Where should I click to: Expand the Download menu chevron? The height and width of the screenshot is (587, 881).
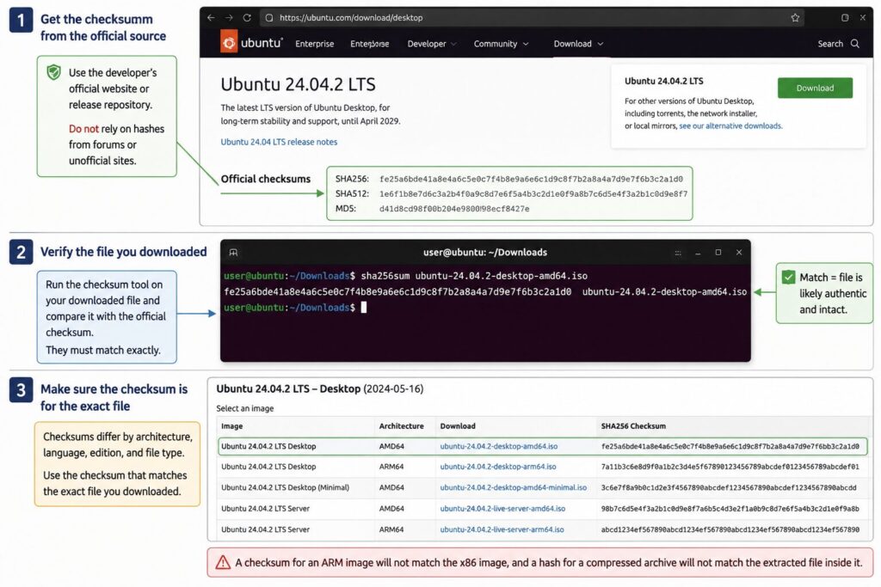pyautogui.click(x=600, y=44)
